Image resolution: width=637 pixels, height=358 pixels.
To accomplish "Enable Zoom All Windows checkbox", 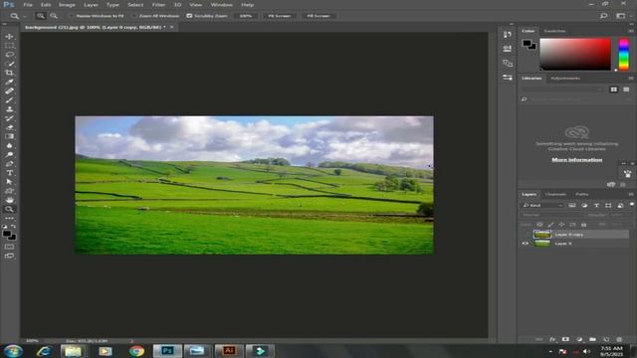I will tap(134, 16).
